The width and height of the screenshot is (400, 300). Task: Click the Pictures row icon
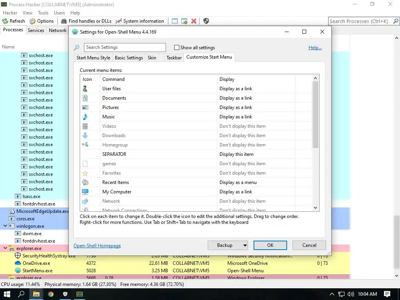(85, 107)
